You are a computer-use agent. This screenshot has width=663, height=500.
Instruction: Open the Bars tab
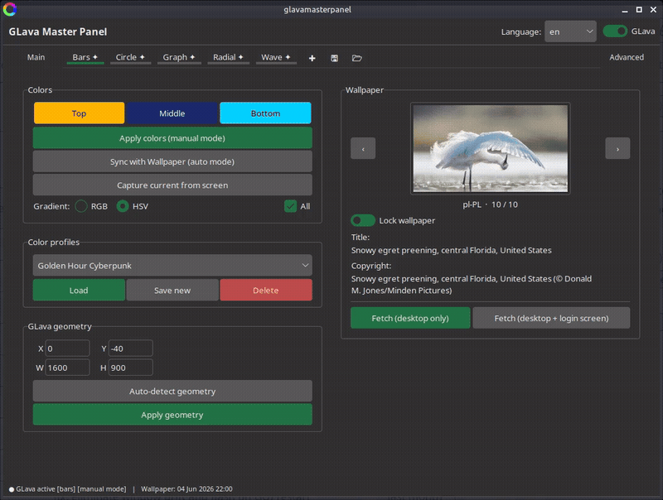[85, 57]
